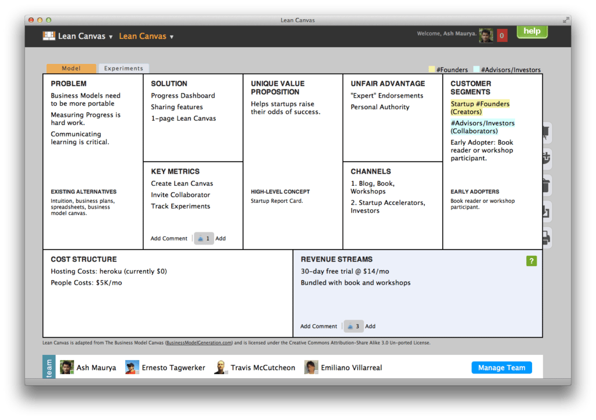The image size is (596, 420).
Task: Click the trash delete icon in sidebar
Action: point(547,185)
